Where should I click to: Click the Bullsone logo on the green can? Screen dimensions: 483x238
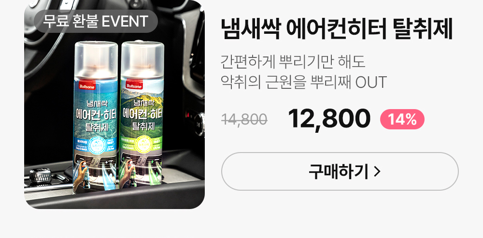[x=134, y=86]
